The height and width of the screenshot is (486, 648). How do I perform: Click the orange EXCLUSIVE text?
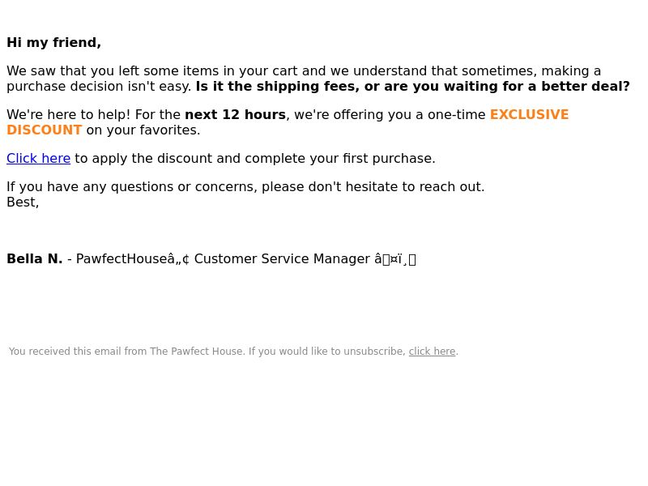pos(530,114)
